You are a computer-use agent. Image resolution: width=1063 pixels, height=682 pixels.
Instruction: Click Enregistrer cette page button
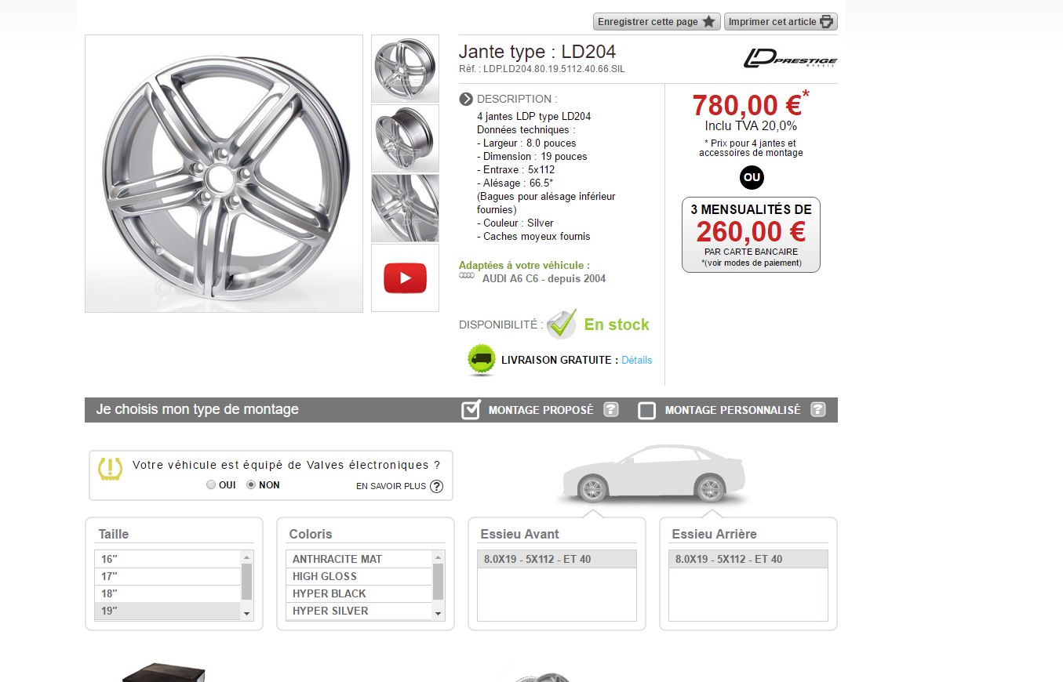click(x=657, y=22)
